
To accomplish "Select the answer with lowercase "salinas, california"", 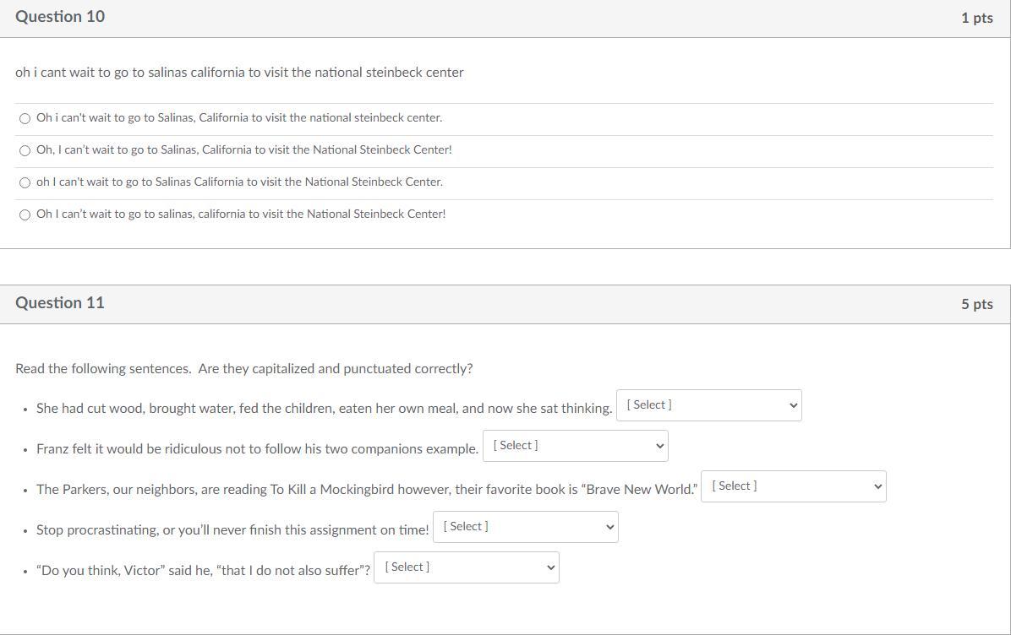I will [x=25, y=214].
